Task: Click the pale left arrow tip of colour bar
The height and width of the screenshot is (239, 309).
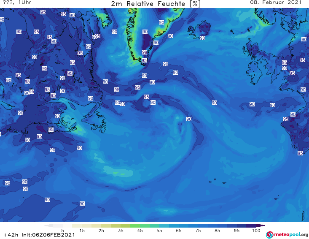Action: pyautogui.click(x=48, y=225)
